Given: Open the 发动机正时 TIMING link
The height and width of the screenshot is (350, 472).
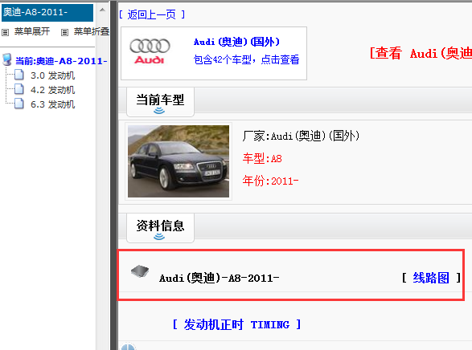Looking at the screenshot, I should 236,324.
